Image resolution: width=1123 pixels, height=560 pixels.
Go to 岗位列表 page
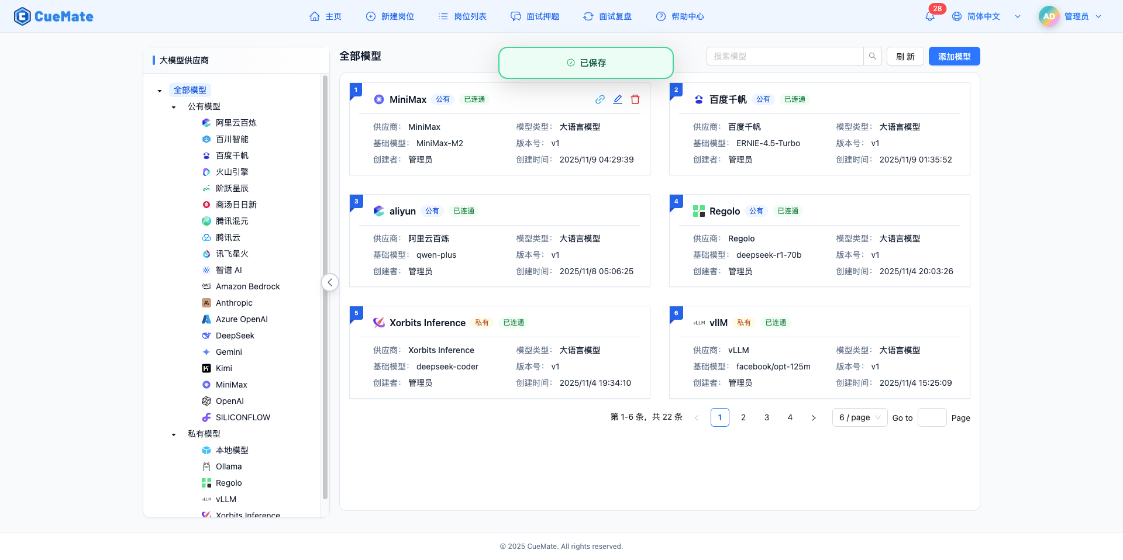pyautogui.click(x=462, y=16)
